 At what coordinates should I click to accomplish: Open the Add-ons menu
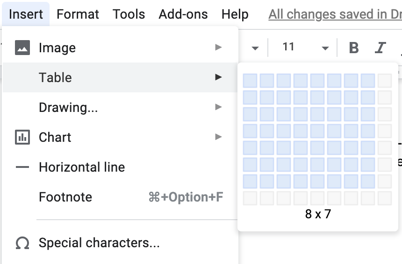(183, 14)
